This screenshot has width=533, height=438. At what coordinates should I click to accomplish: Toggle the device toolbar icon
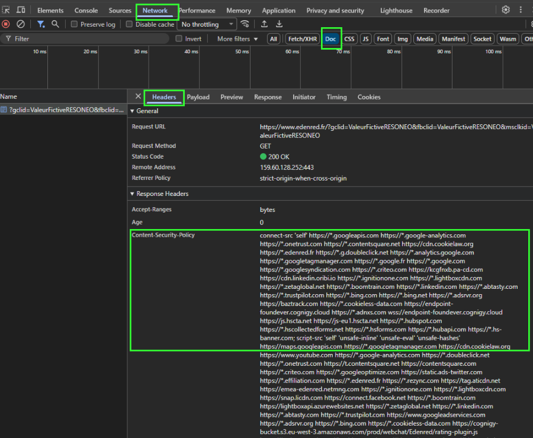[x=21, y=10]
